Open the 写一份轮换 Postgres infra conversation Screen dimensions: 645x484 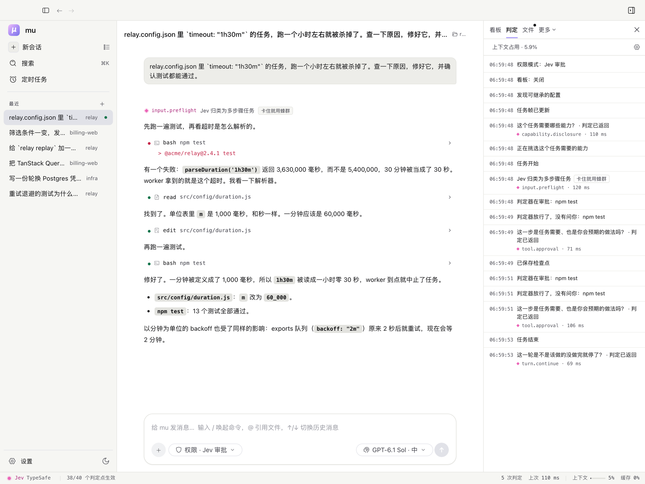[58, 178]
